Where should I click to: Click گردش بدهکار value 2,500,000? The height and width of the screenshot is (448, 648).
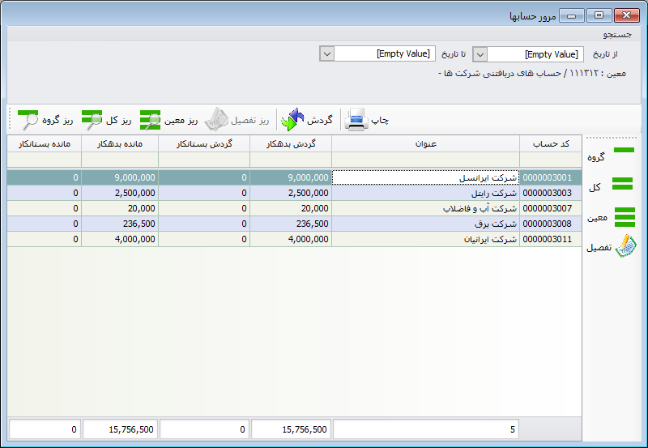coord(309,193)
